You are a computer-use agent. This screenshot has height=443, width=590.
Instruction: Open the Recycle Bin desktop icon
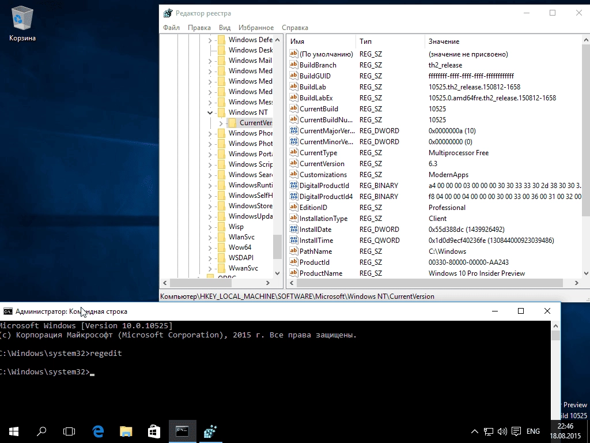[x=22, y=24]
